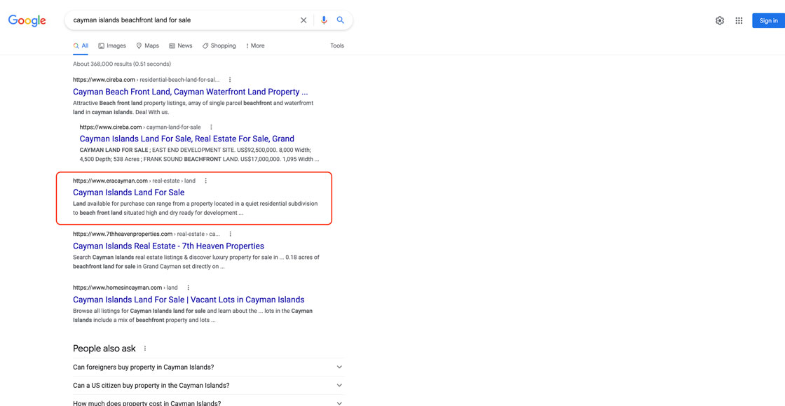The image size is (785, 406).
Task: Open the Google apps grid
Action: pyautogui.click(x=739, y=20)
